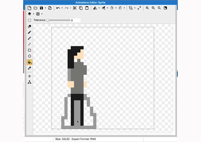
Task: Click the "Size: 32x32" status text
Action: (62, 139)
